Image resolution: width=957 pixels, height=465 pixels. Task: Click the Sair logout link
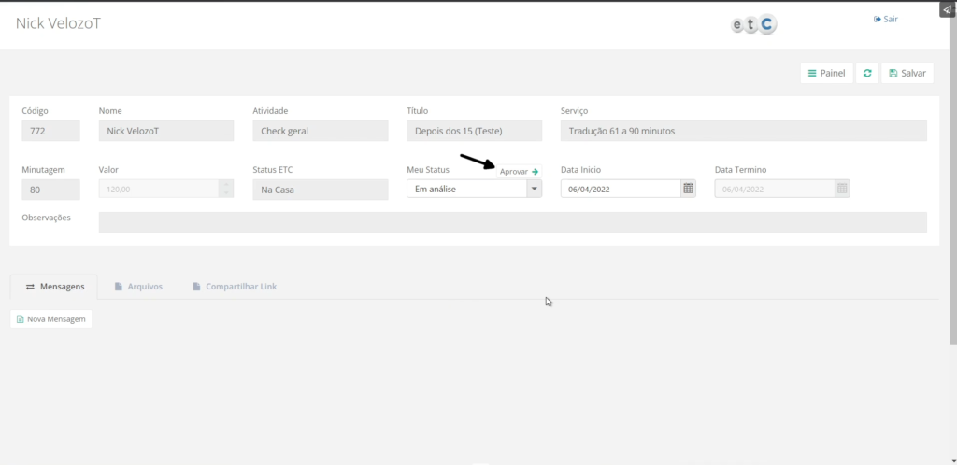885,19
